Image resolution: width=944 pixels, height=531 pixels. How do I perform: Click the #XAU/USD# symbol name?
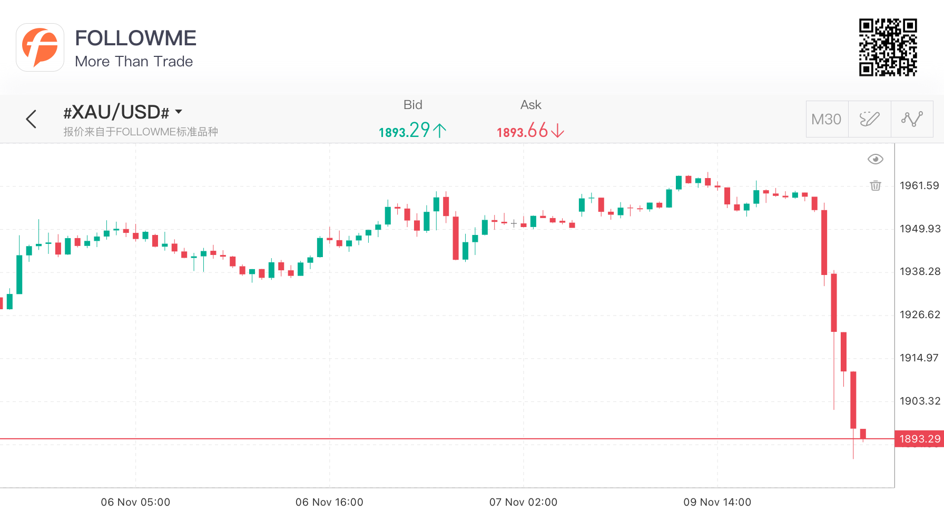[x=116, y=112]
